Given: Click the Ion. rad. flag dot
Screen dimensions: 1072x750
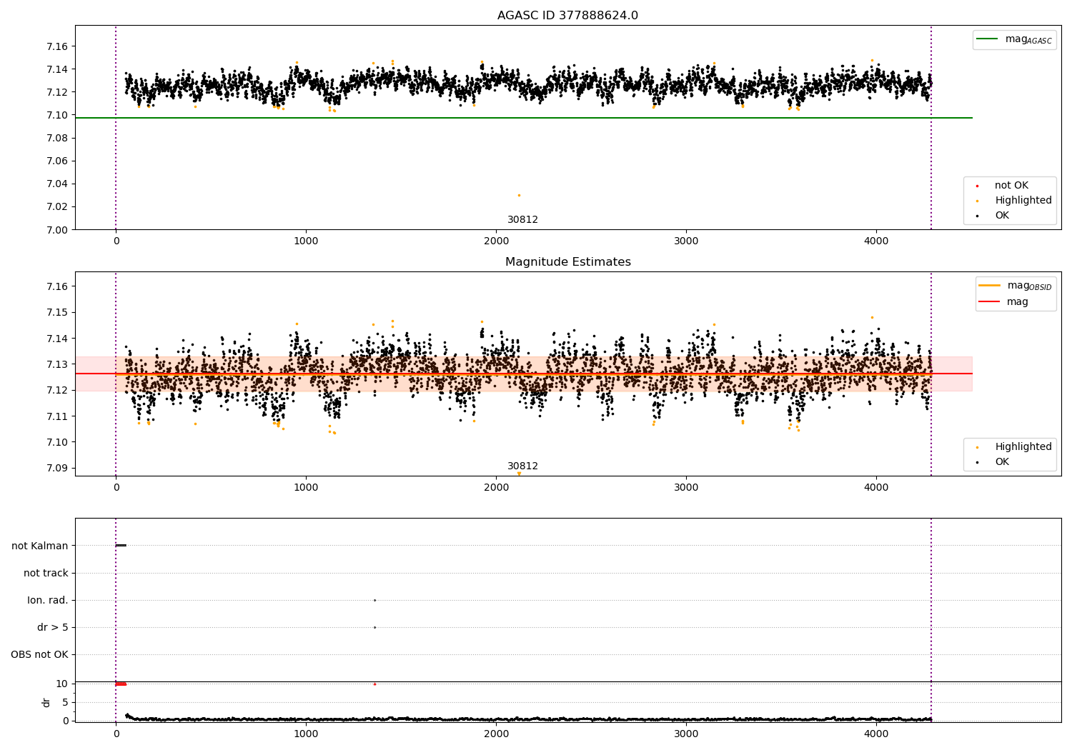Looking at the screenshot, I should click(374, 600).
